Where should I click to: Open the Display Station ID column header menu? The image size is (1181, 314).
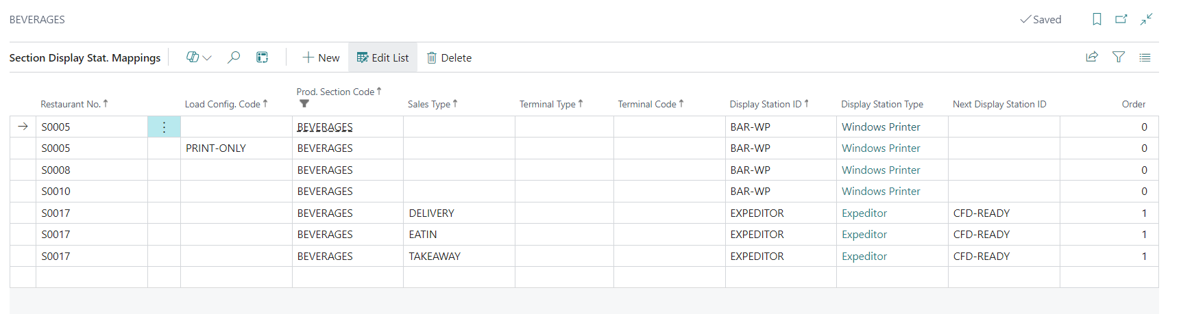[765, 104]
